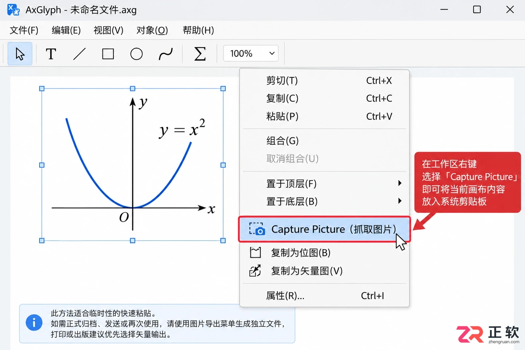This screenshot has height=350, width=525.
Task: Maximize the AxGlyph window
Action: coord(477,9)
